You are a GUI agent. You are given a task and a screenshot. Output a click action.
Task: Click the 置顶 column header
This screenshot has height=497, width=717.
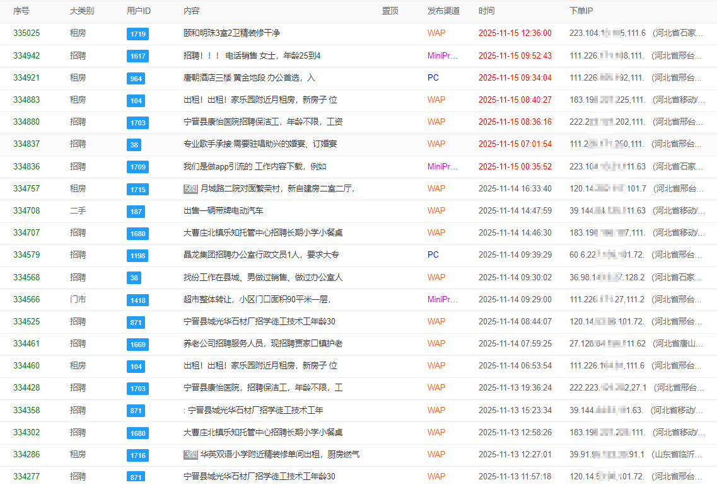(x=390, y=11)
